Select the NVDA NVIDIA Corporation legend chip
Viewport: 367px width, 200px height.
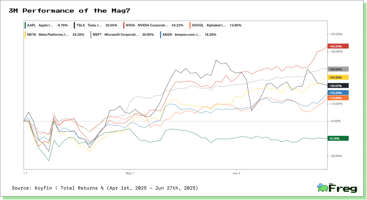[155, 25]
